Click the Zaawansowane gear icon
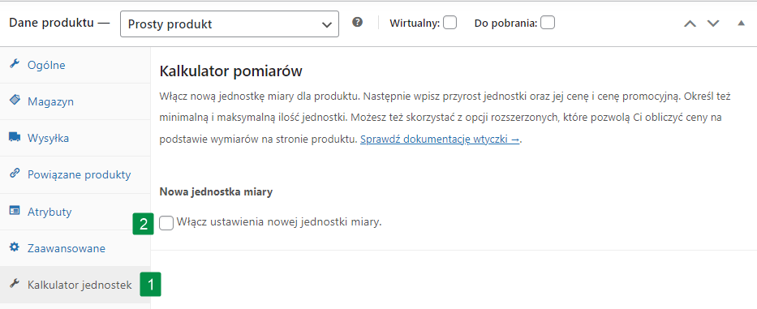Screen dimensions: 757x309 click(15, 247)
